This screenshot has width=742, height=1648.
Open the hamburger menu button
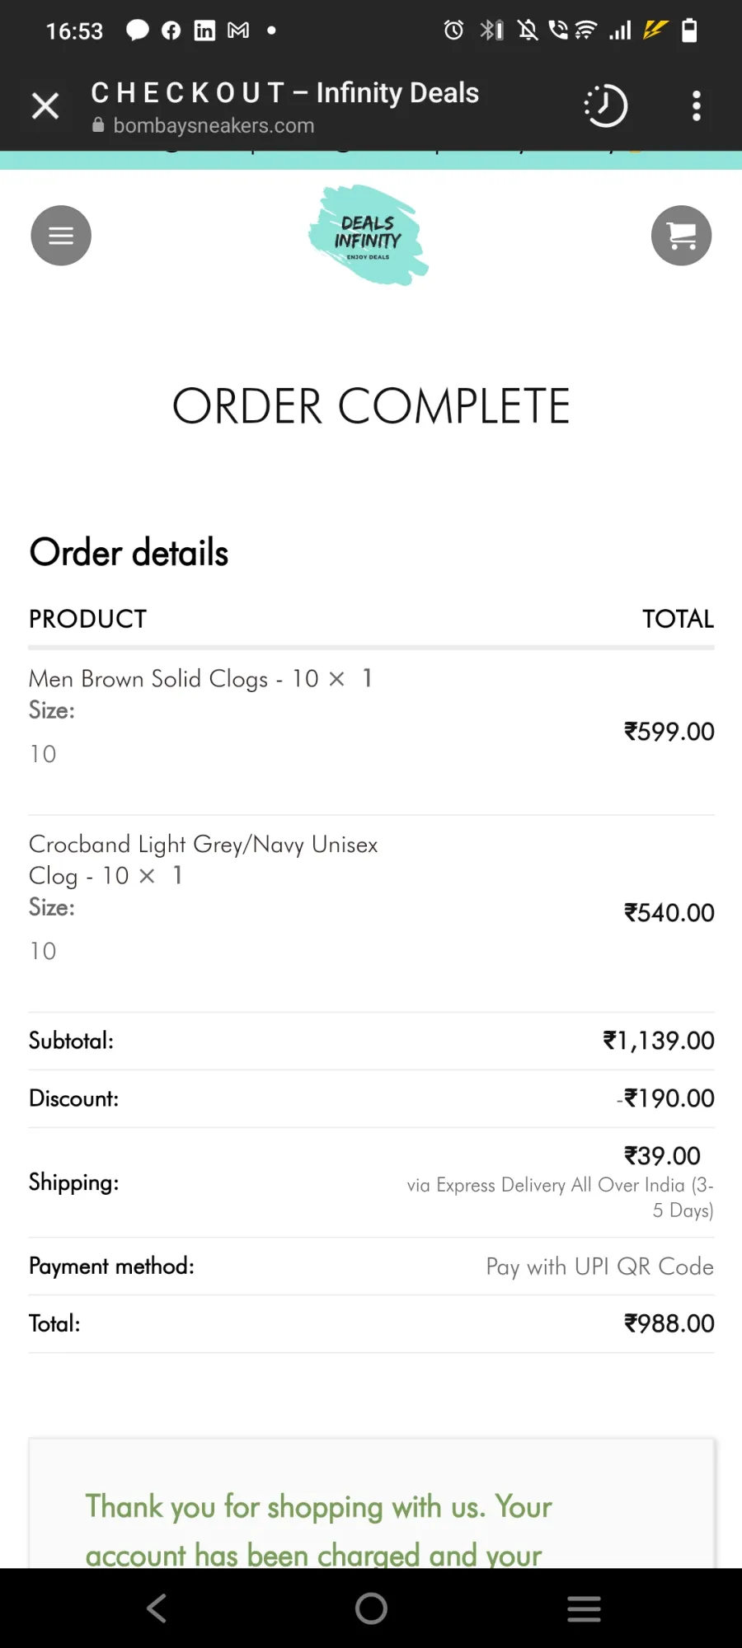[x=61, y=236]
